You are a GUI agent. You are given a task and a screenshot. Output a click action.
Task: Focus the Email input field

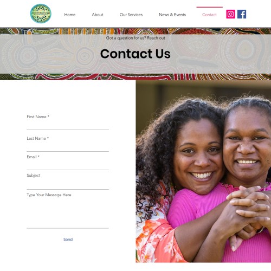tap(68, 165)
